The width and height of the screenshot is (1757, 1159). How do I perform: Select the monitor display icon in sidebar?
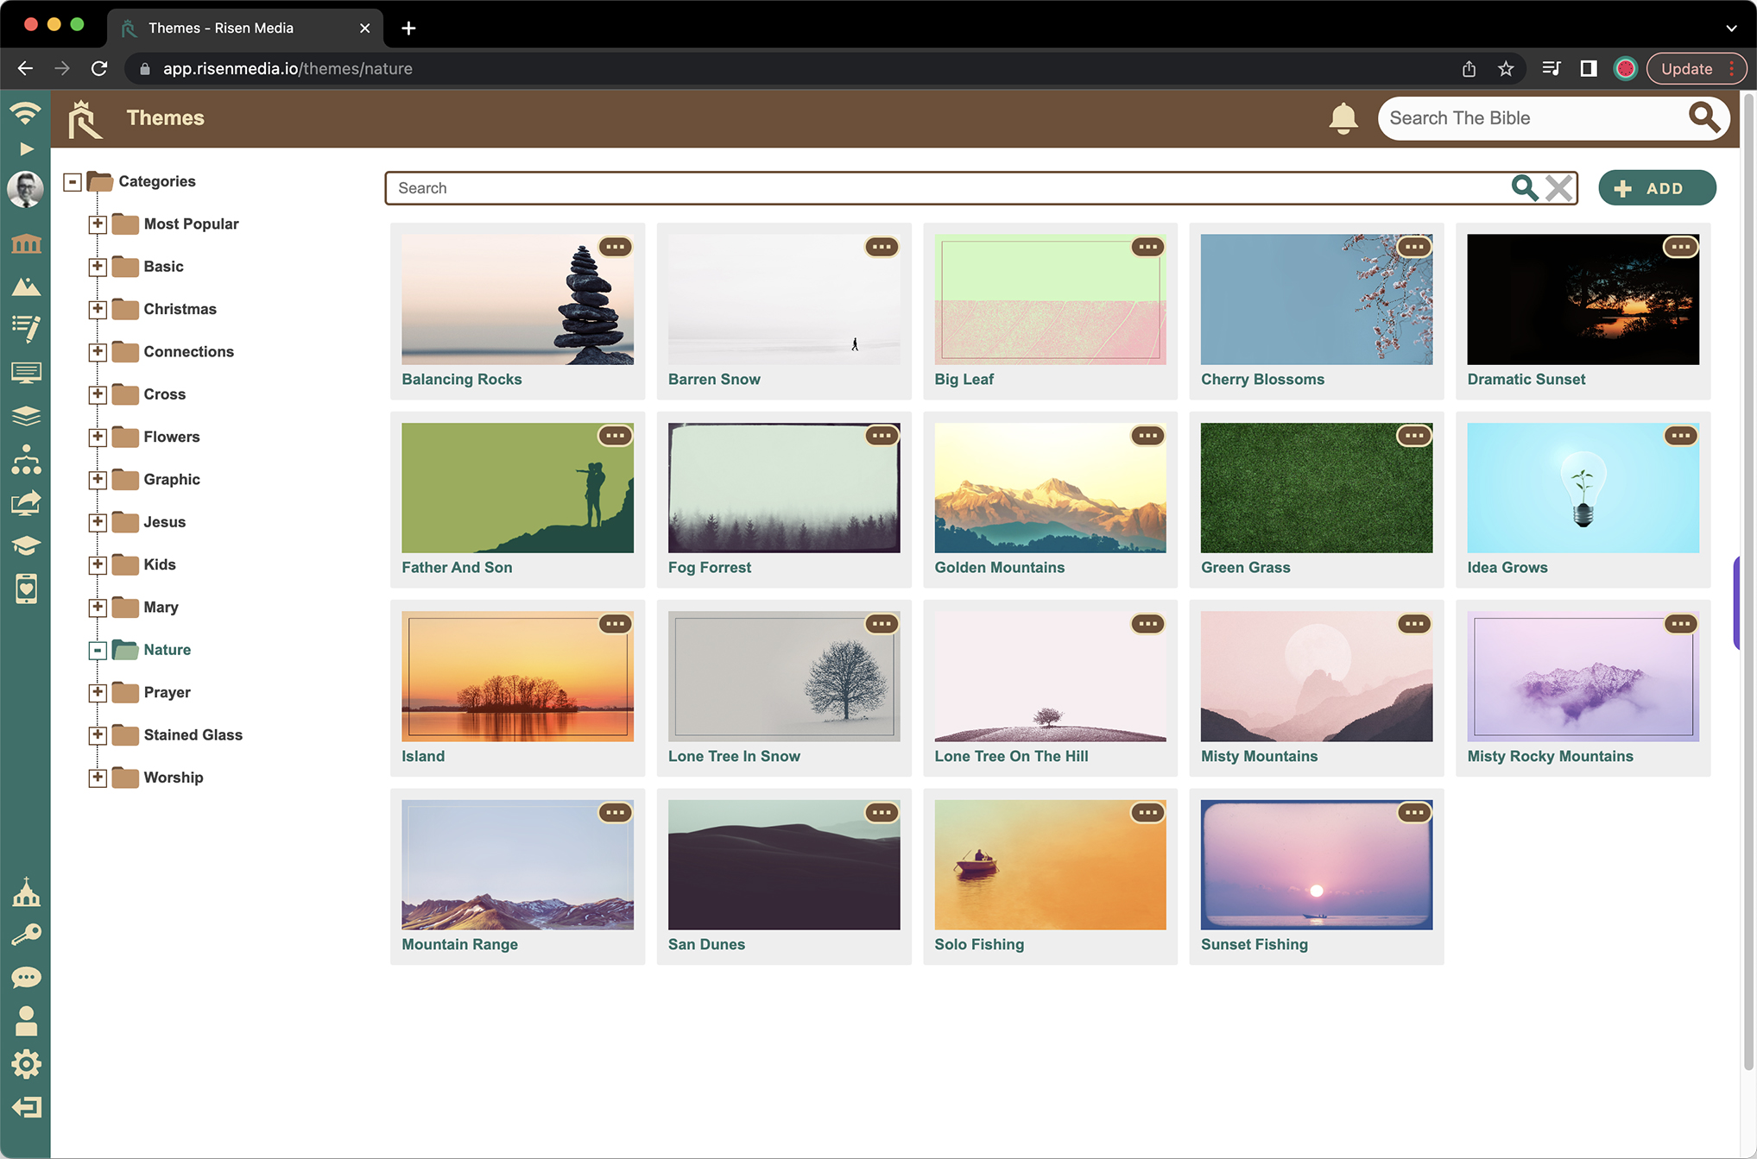click(27, 372)
